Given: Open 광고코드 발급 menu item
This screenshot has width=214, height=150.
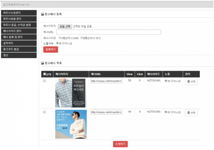Looking at the screenshot, I should 19,49.
